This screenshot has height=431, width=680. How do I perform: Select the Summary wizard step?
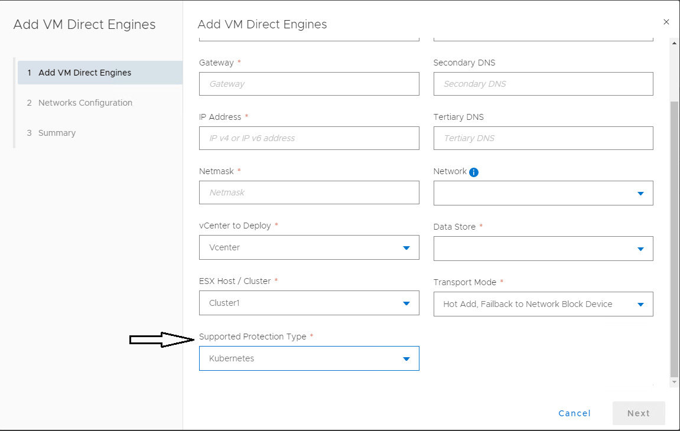tap(57, 133)
